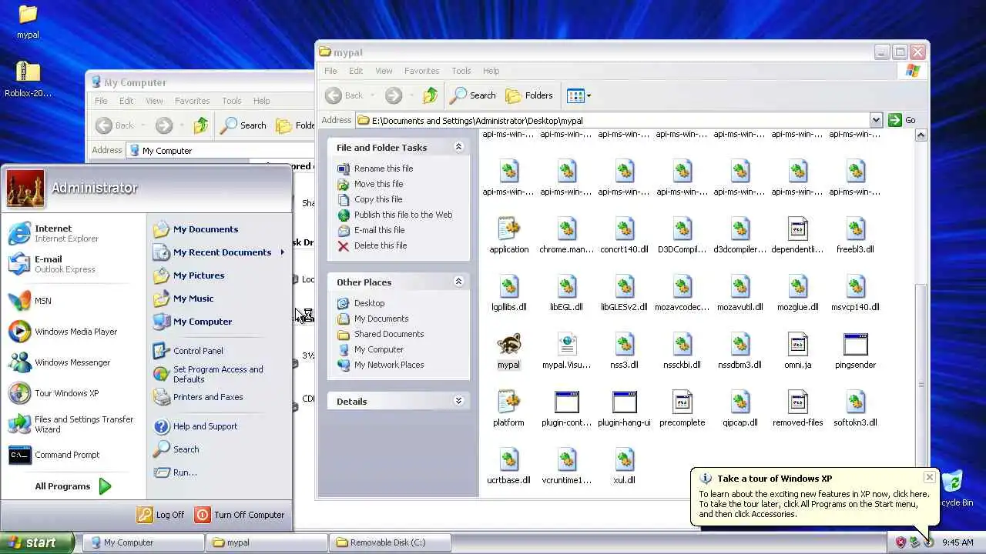Select the libEGL.dll file icon
986x554 pixels.
click(x=566, y=286)
